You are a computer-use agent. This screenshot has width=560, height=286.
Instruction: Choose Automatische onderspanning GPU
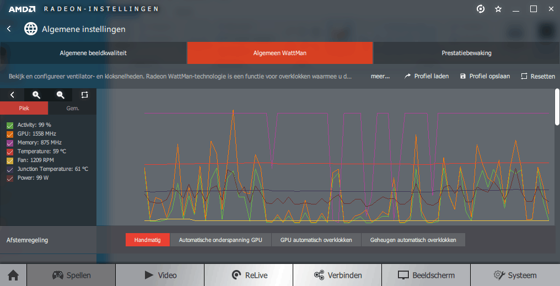tap(220, 240)
